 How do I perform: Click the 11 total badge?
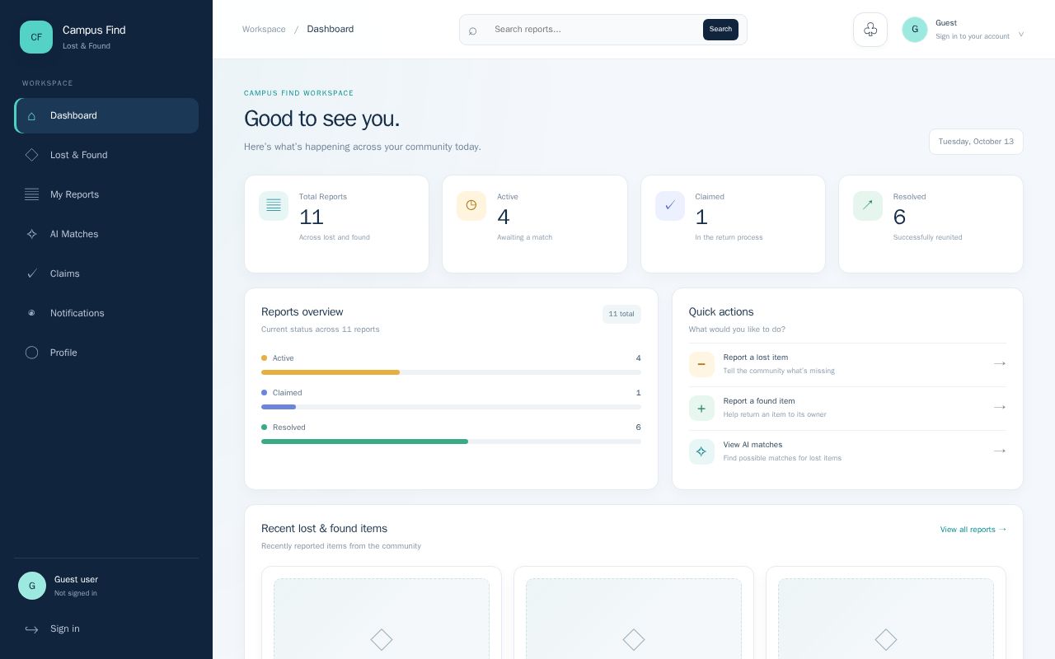(621, 314)
